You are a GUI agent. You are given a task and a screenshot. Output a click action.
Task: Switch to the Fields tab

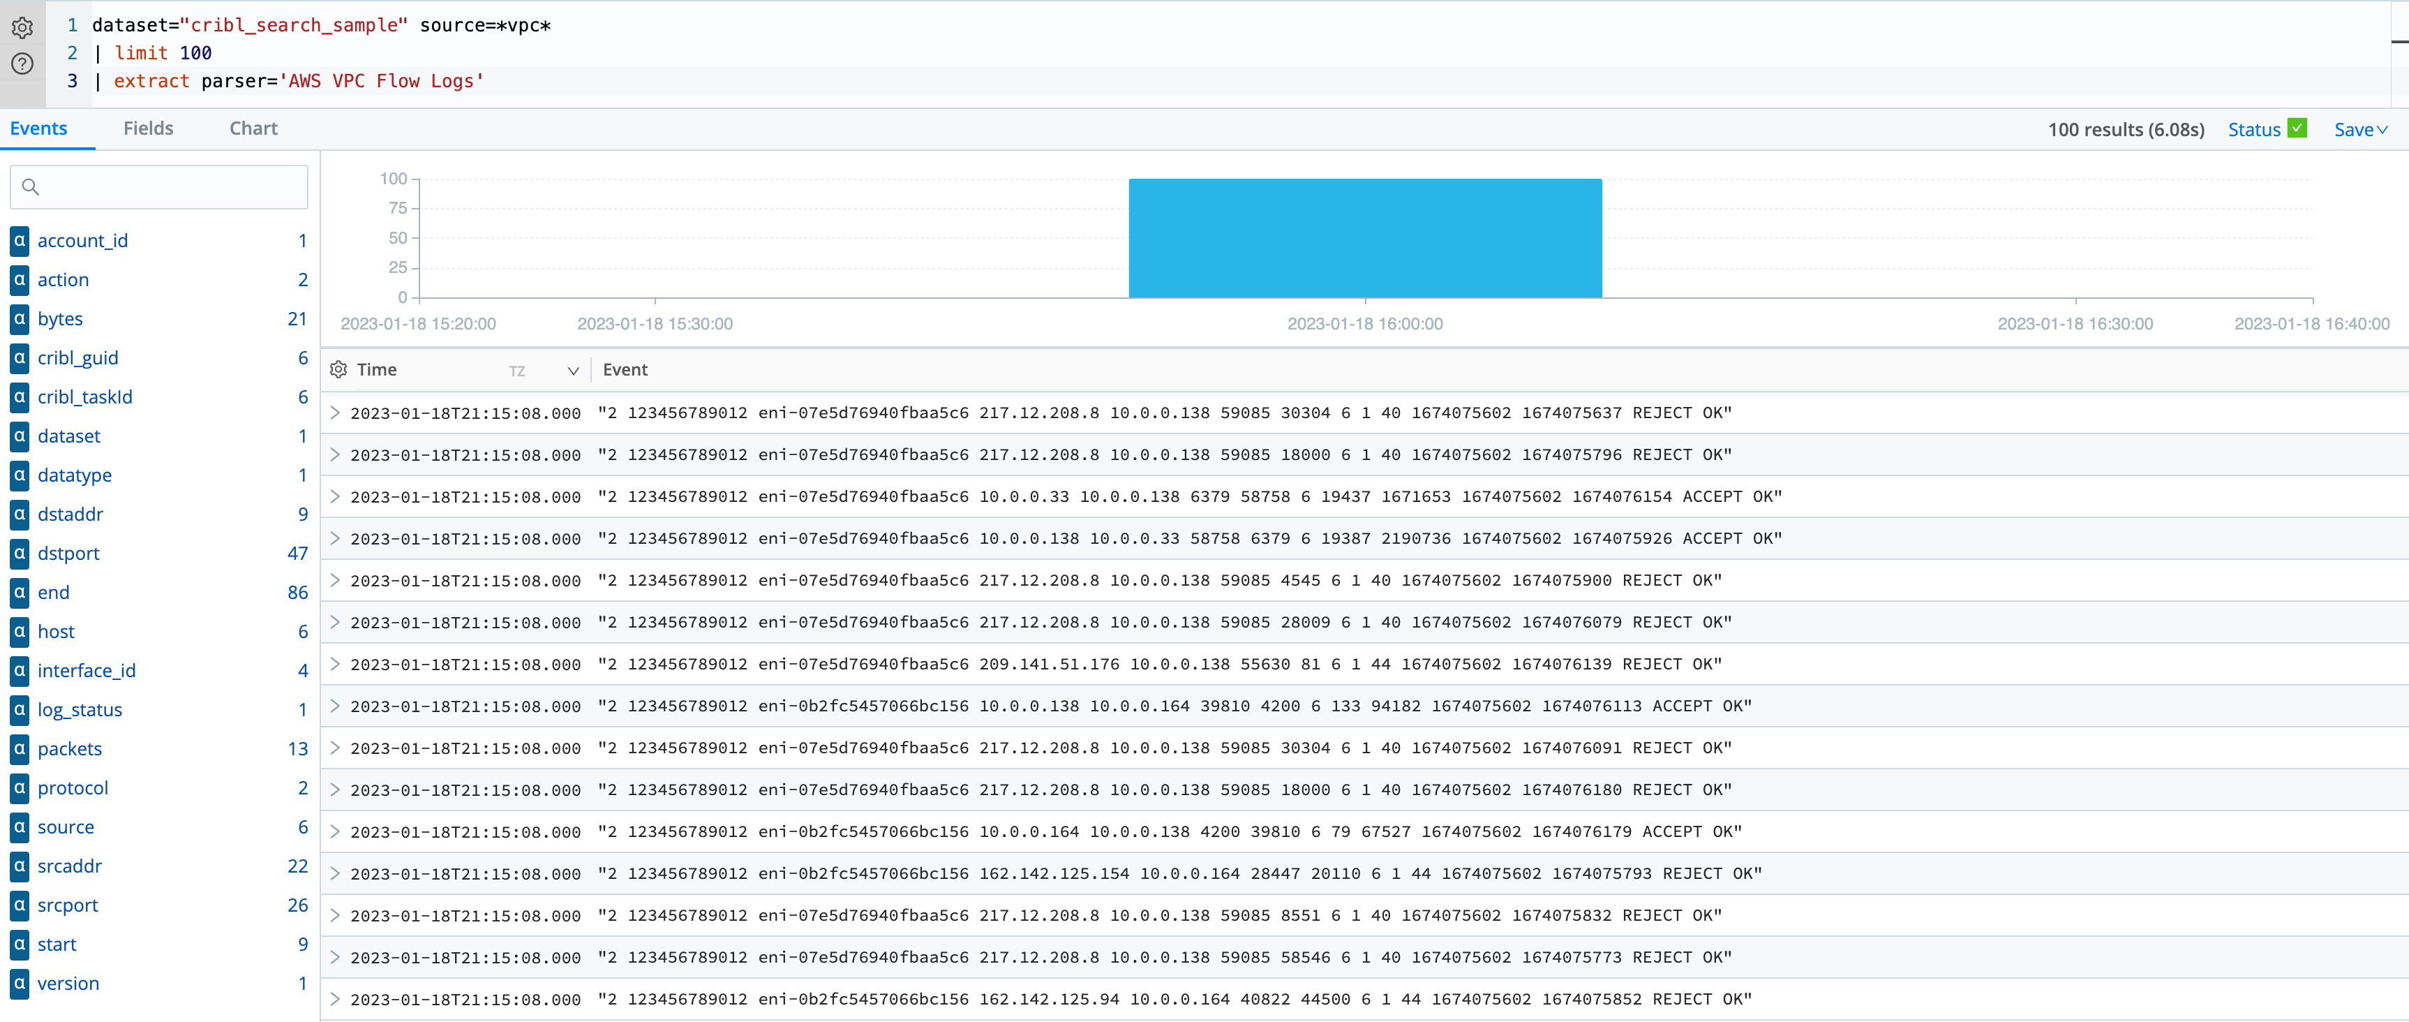(148, 128)
